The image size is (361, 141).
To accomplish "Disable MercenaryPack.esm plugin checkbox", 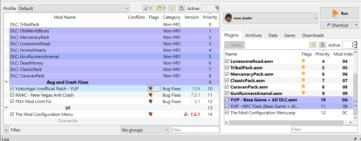I will pyautogui.click(x=227, y=74).
